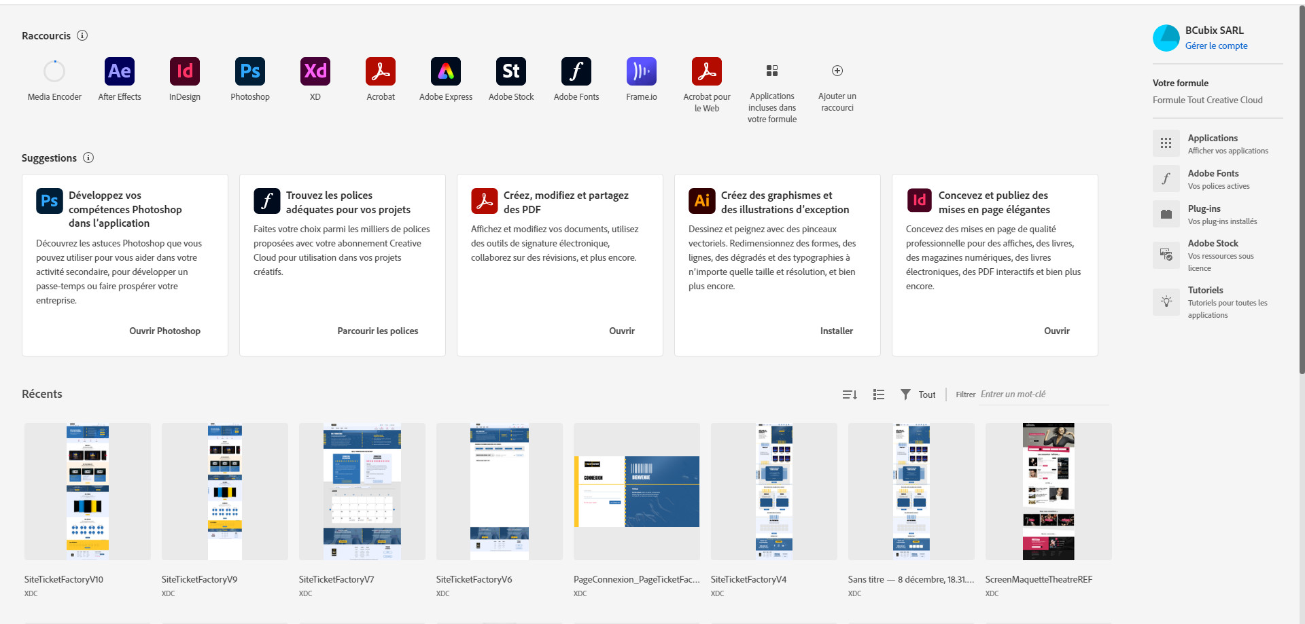Open the PageConnexion_PageTicketFac thumbnail
This screenshot has width=1305, height=624.
(637, 492)
